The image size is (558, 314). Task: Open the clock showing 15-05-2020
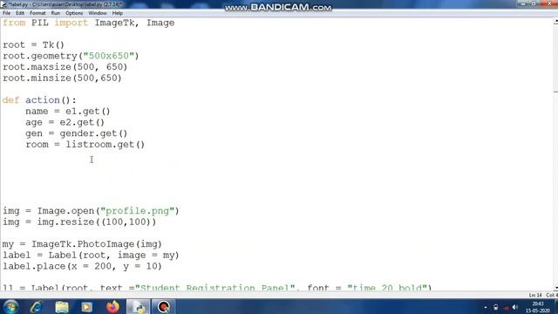point(538,307)
